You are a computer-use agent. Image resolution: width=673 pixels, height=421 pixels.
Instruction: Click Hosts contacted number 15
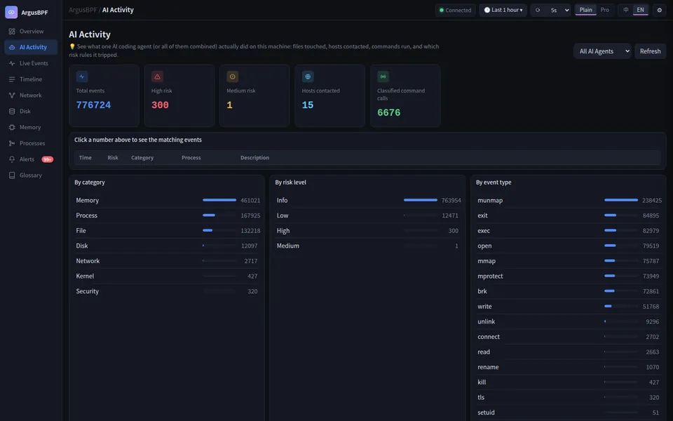point(308,105)
